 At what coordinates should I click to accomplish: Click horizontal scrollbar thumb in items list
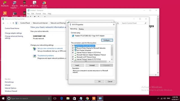pyautogui.click(x=90, y=61)
